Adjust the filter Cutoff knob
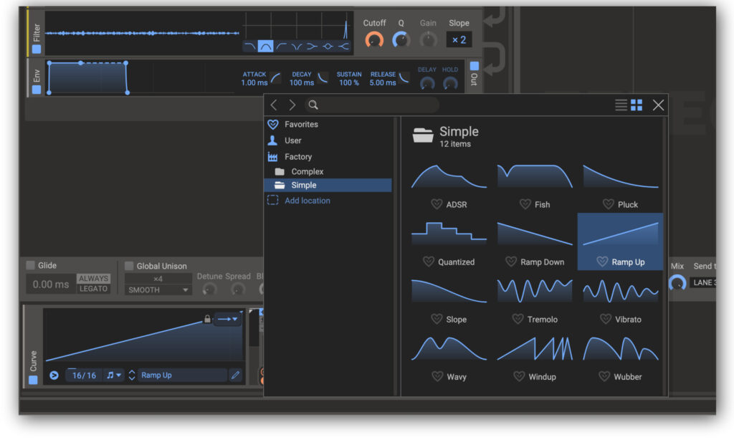Viewport: 734px width, 440px height. (x=374, y=40)
